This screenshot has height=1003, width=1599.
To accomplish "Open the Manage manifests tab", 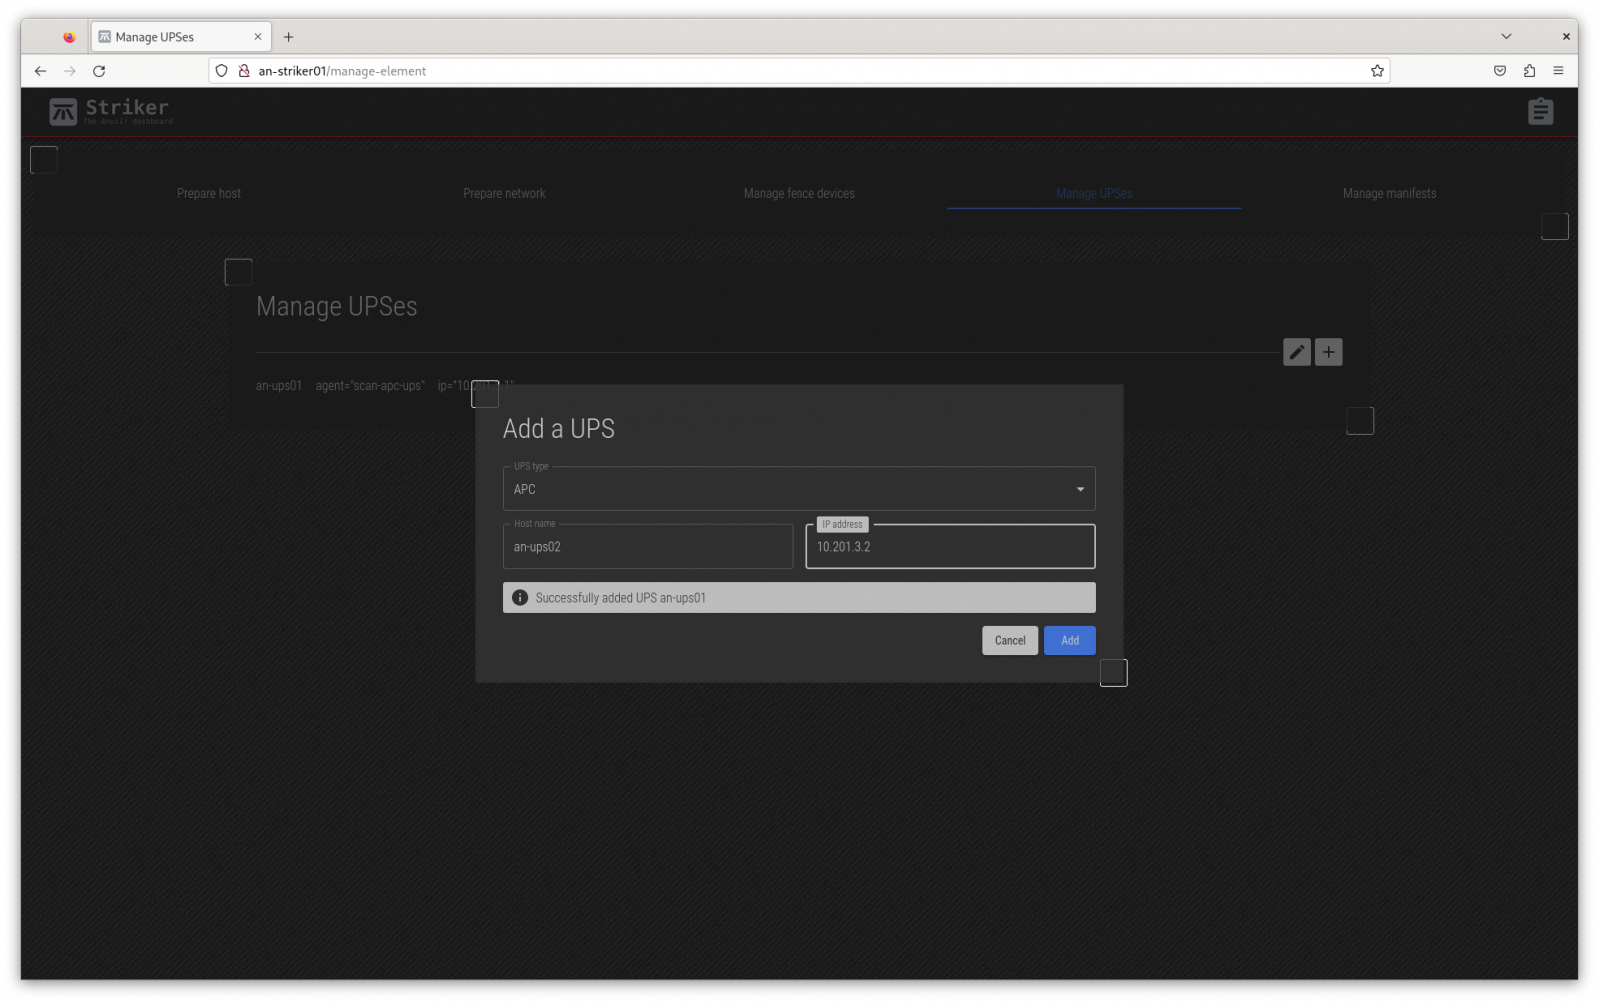I will 1389,193.
